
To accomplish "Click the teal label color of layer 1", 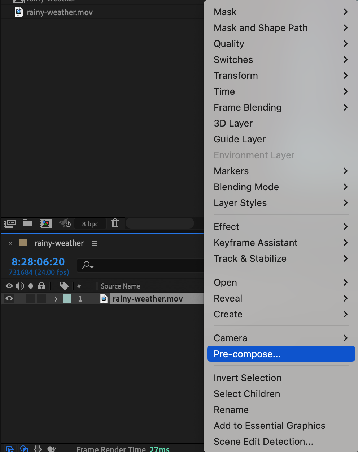I will (x=67, y=299).
